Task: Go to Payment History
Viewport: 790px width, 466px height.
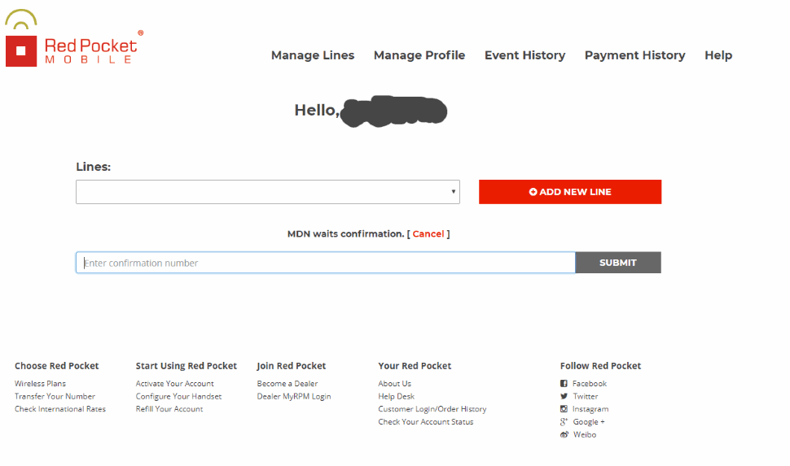Action: 634,55
